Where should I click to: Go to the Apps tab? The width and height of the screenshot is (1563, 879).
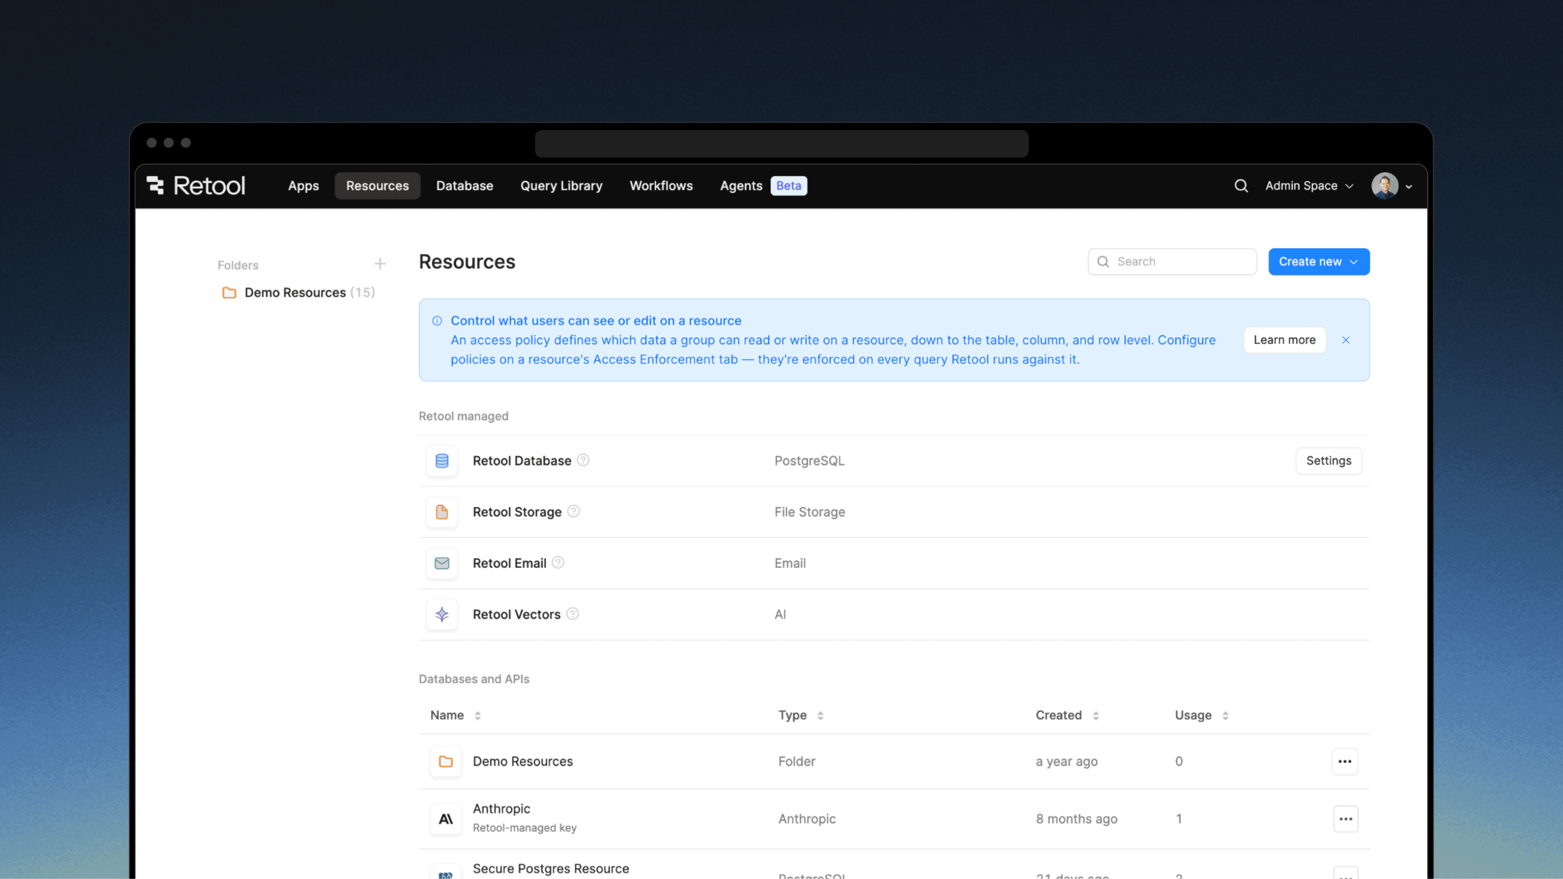(x=303, y=186)
